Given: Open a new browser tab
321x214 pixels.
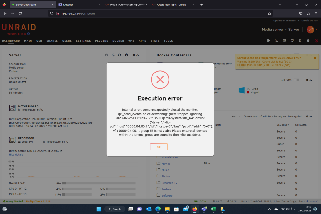Looking at the screenshot, I should (x=202, y=5).
